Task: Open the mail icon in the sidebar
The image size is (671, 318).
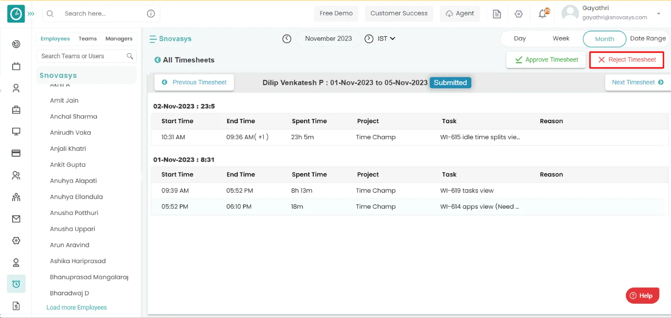Action: [16, 219]
